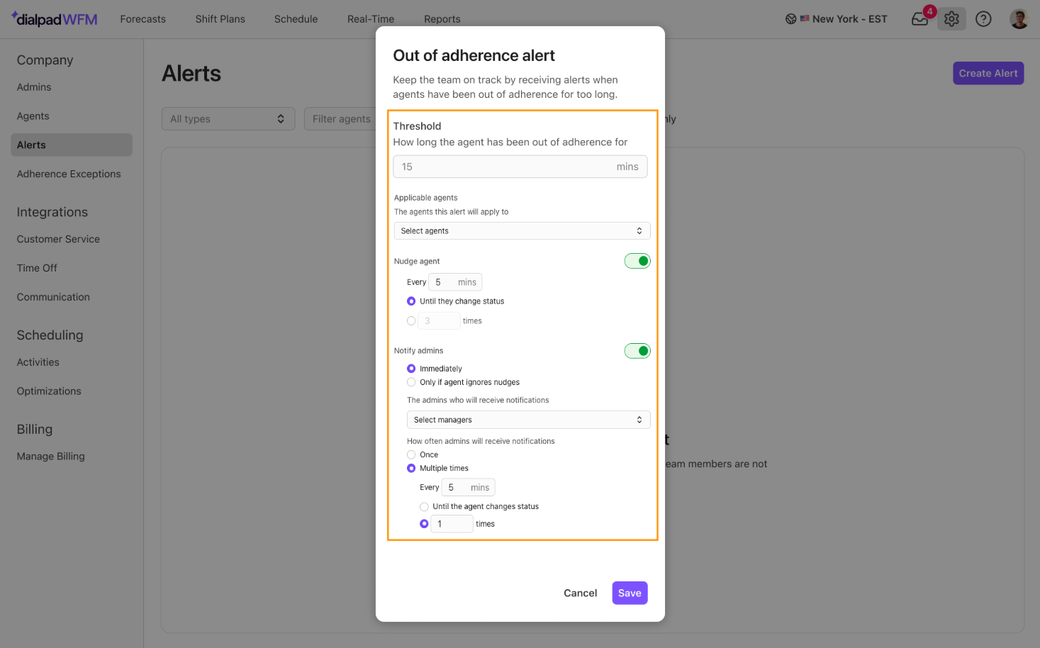Viewport: 1040px width, 648px height.
Task: Click 'The admins who will receive notifications' text
Action: (478, 400)
